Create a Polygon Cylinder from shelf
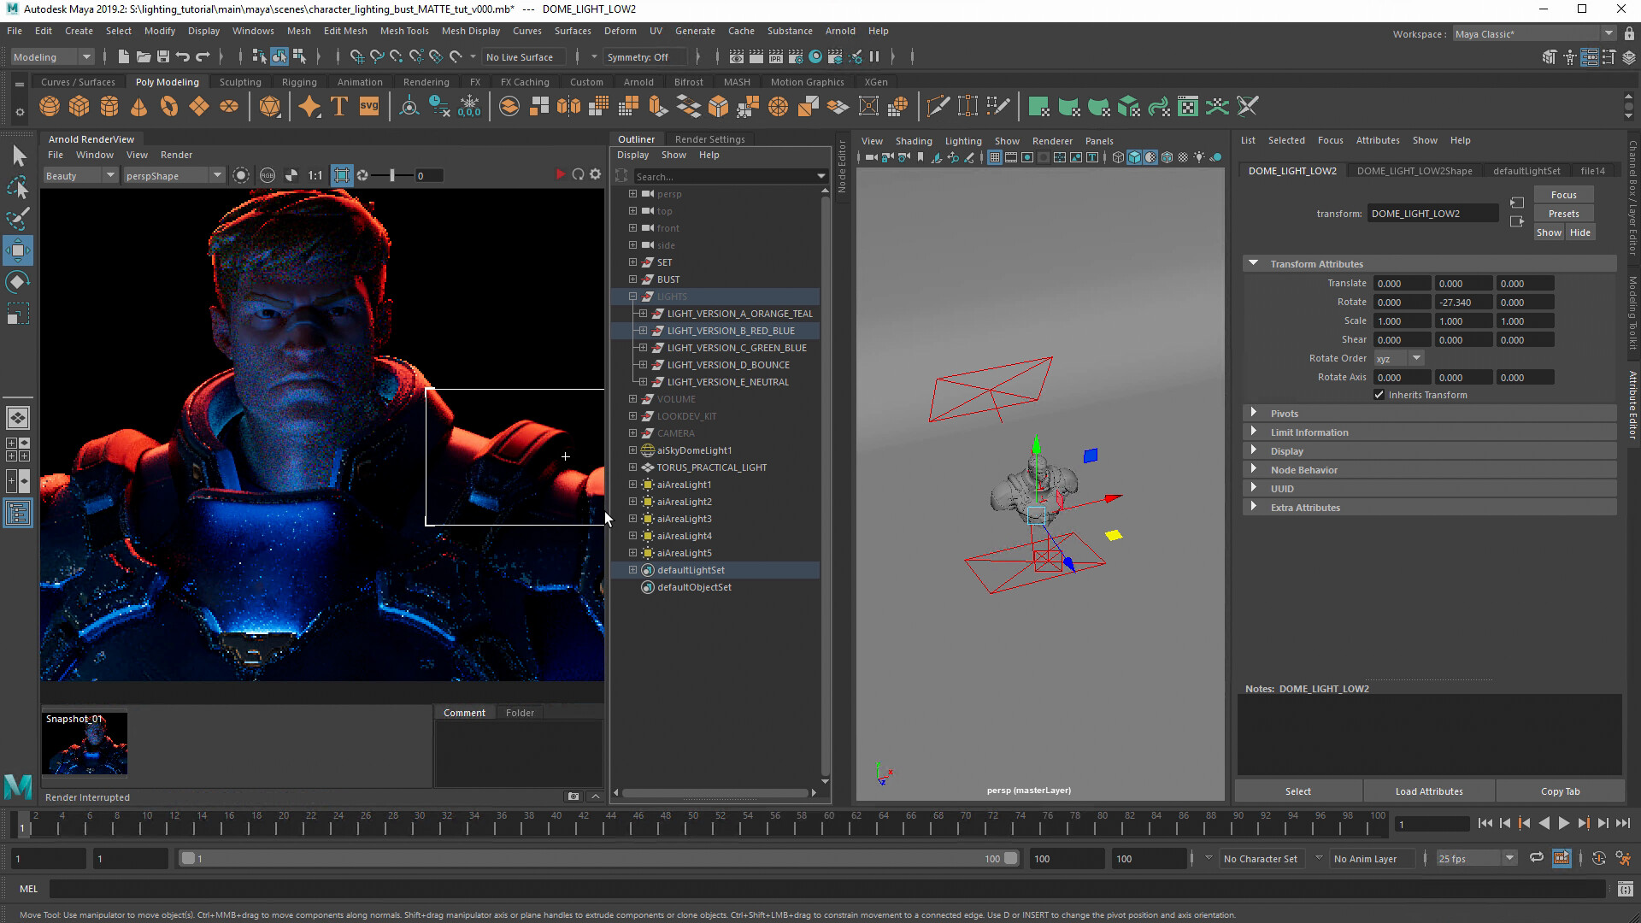Screen dimensions: 1641x923 (109, 107)
